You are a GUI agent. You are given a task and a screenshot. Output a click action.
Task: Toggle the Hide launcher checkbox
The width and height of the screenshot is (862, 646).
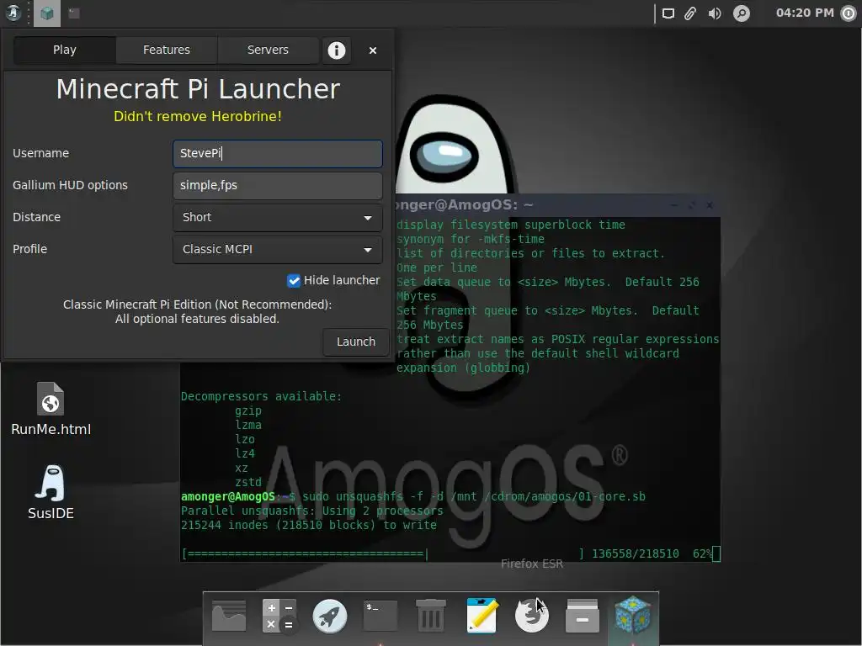pyautogui.click(x=294, y=281)
